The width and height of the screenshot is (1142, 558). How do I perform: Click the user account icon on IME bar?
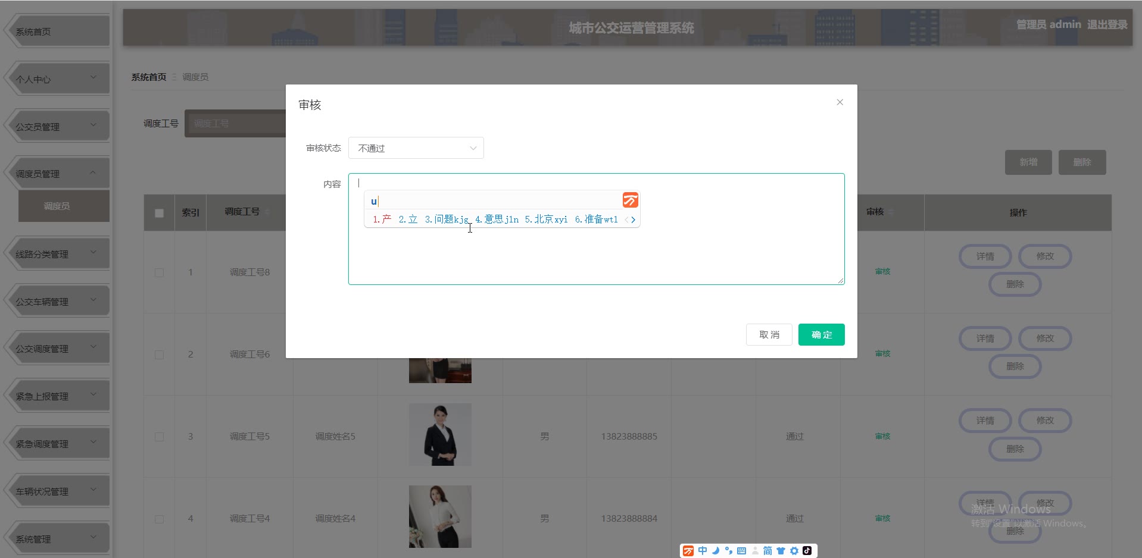(755, 551)
